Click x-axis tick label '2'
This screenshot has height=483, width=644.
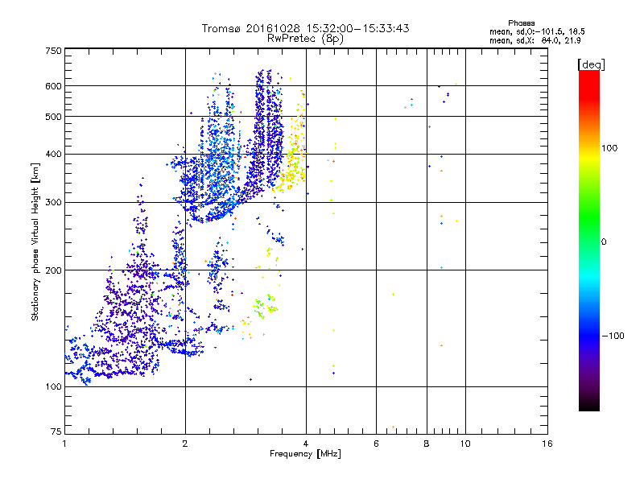[x=185, y=444]
